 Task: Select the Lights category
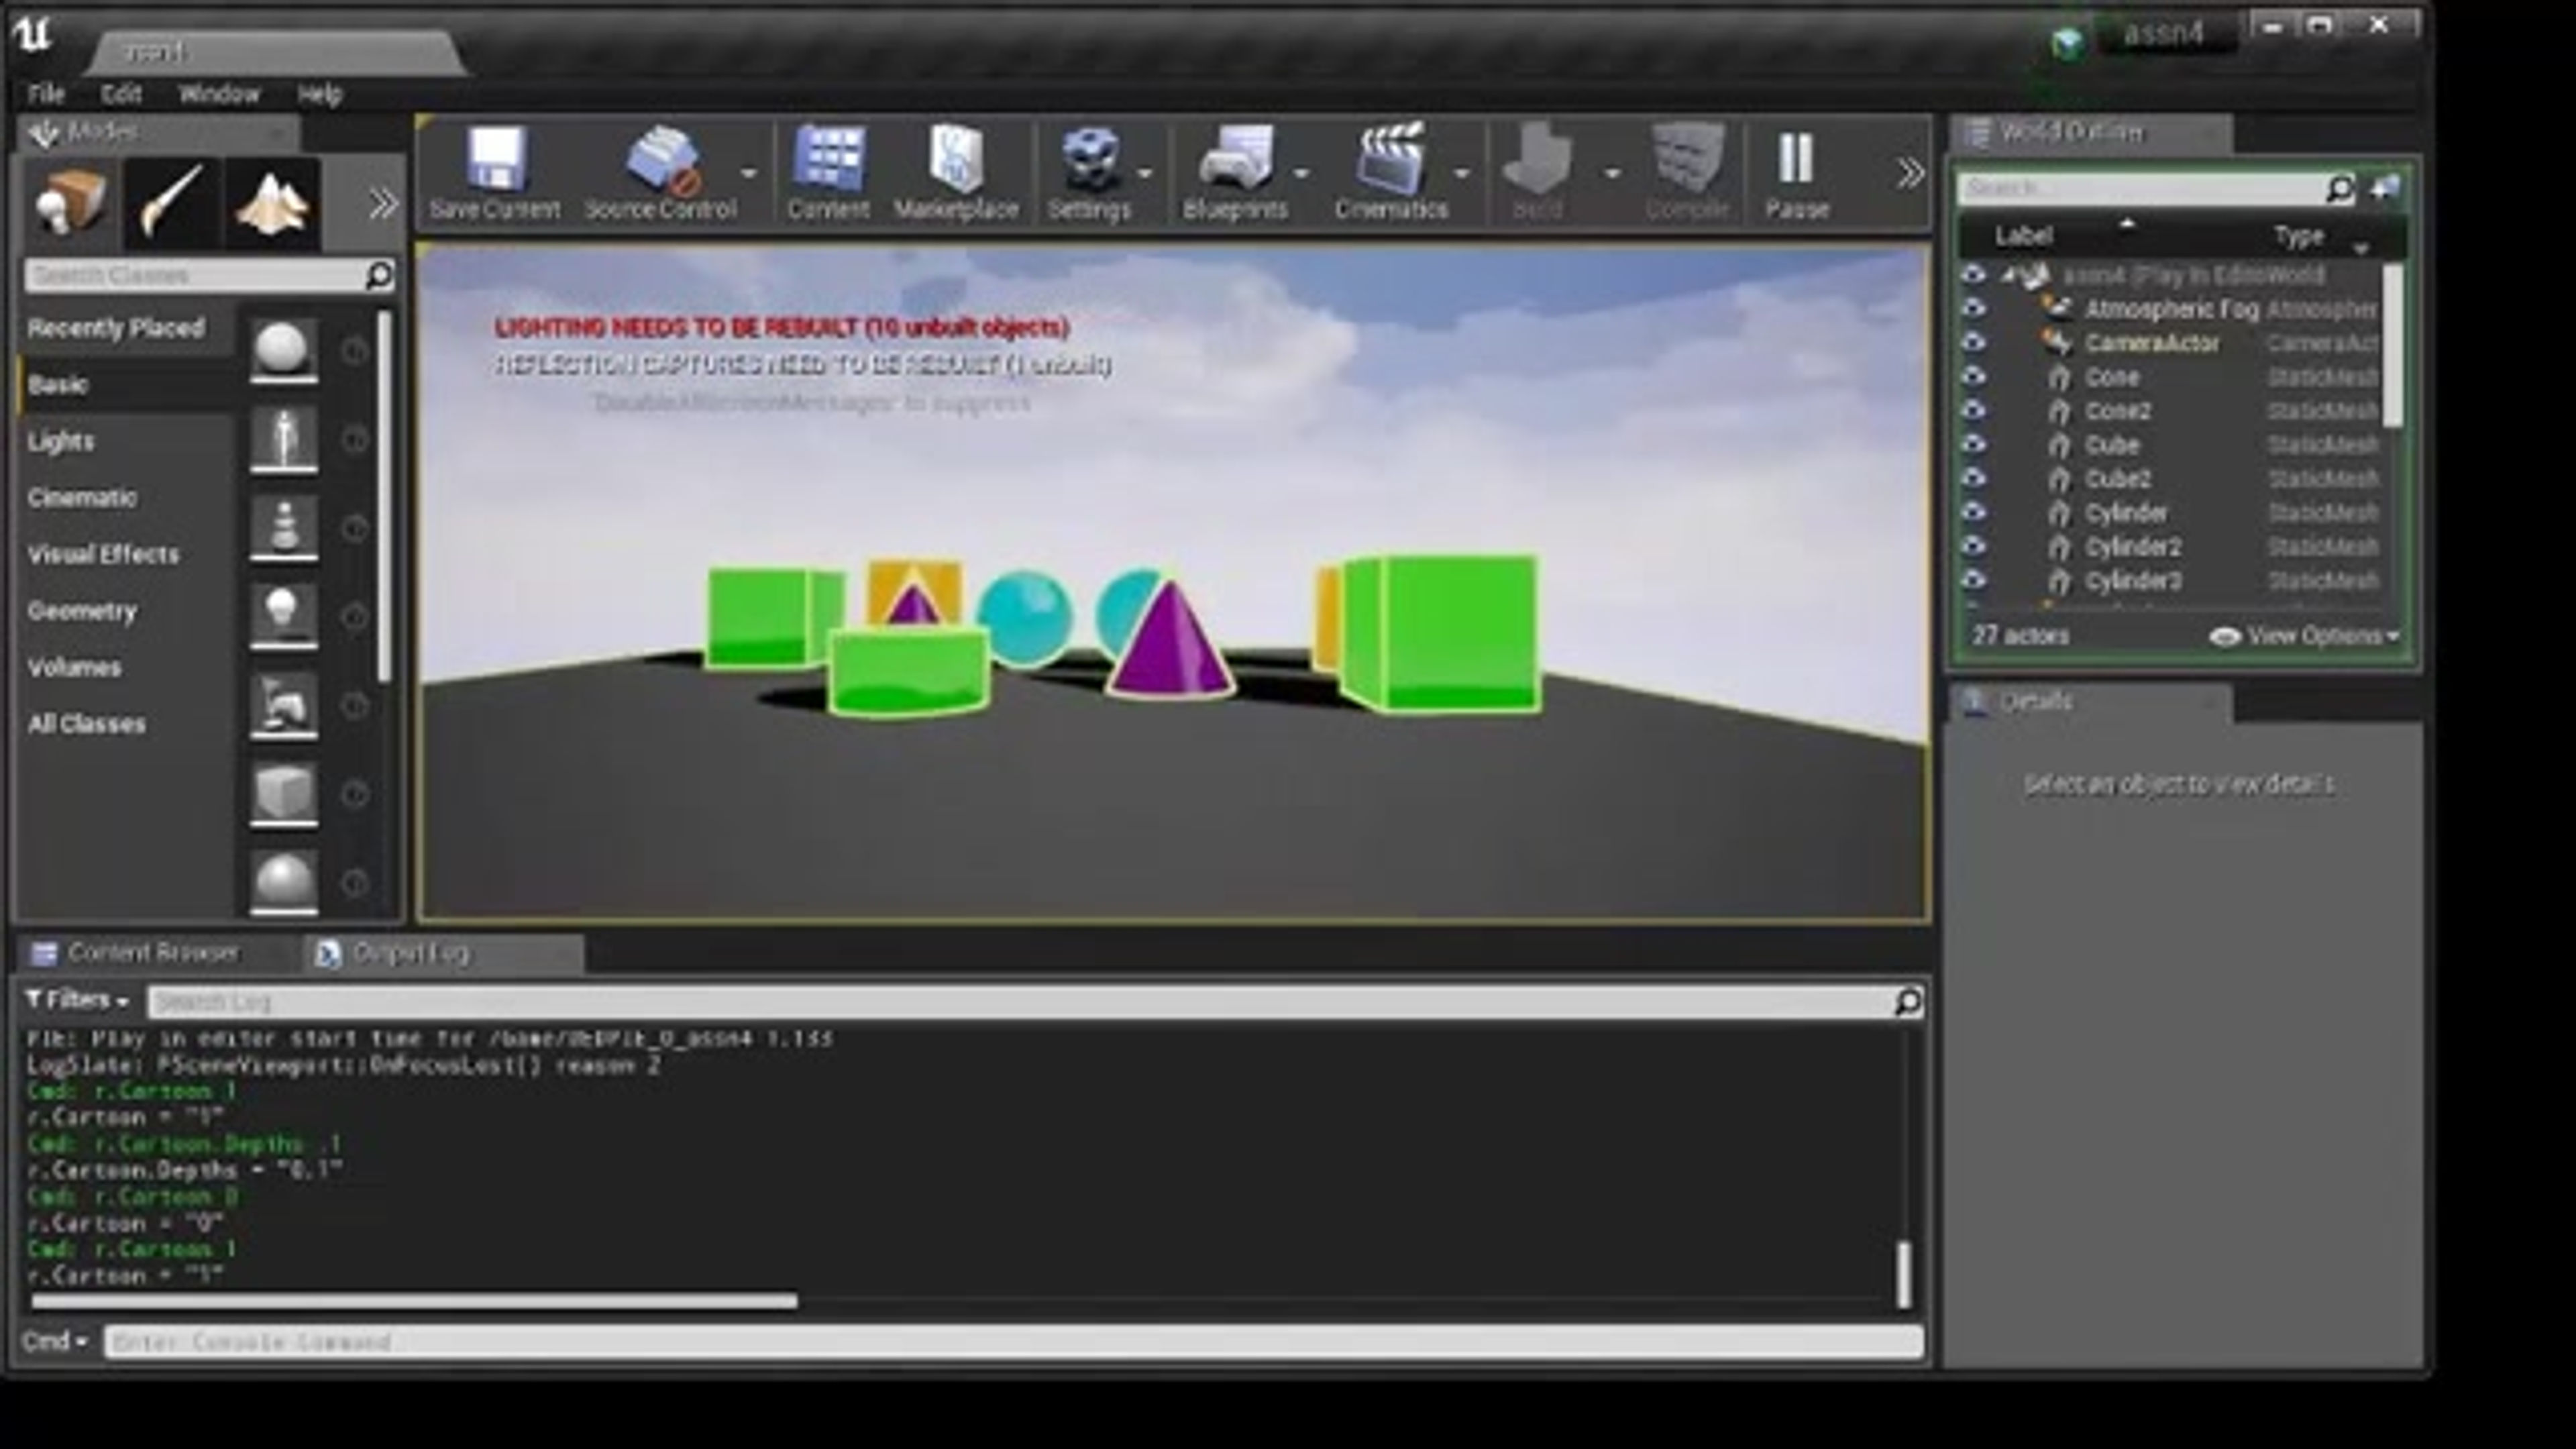[61, 441]
